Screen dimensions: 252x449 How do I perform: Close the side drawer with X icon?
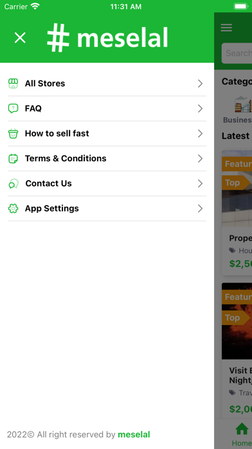coord(20,38)
